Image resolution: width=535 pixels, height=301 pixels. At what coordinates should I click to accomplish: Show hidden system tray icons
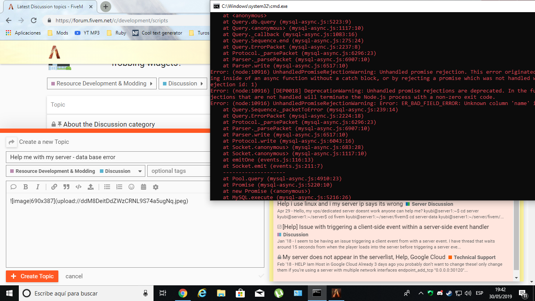421,293
